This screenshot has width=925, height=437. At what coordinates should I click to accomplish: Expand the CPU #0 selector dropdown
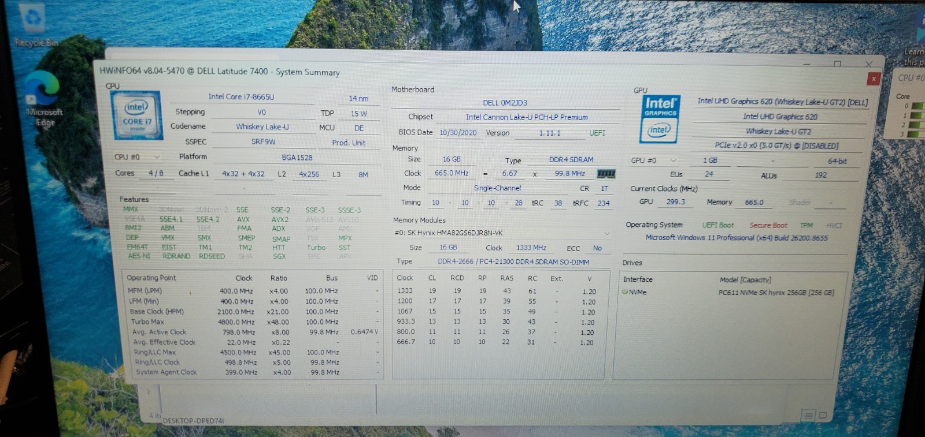pyautogui.click(x=136, y=157)
